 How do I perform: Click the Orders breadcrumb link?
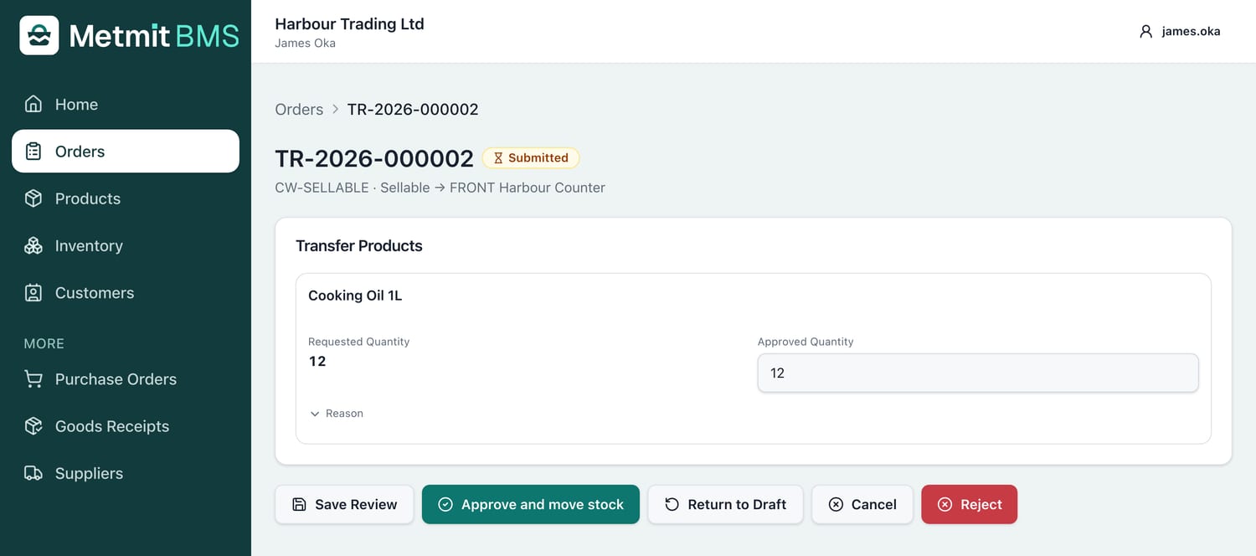(299, 110)
